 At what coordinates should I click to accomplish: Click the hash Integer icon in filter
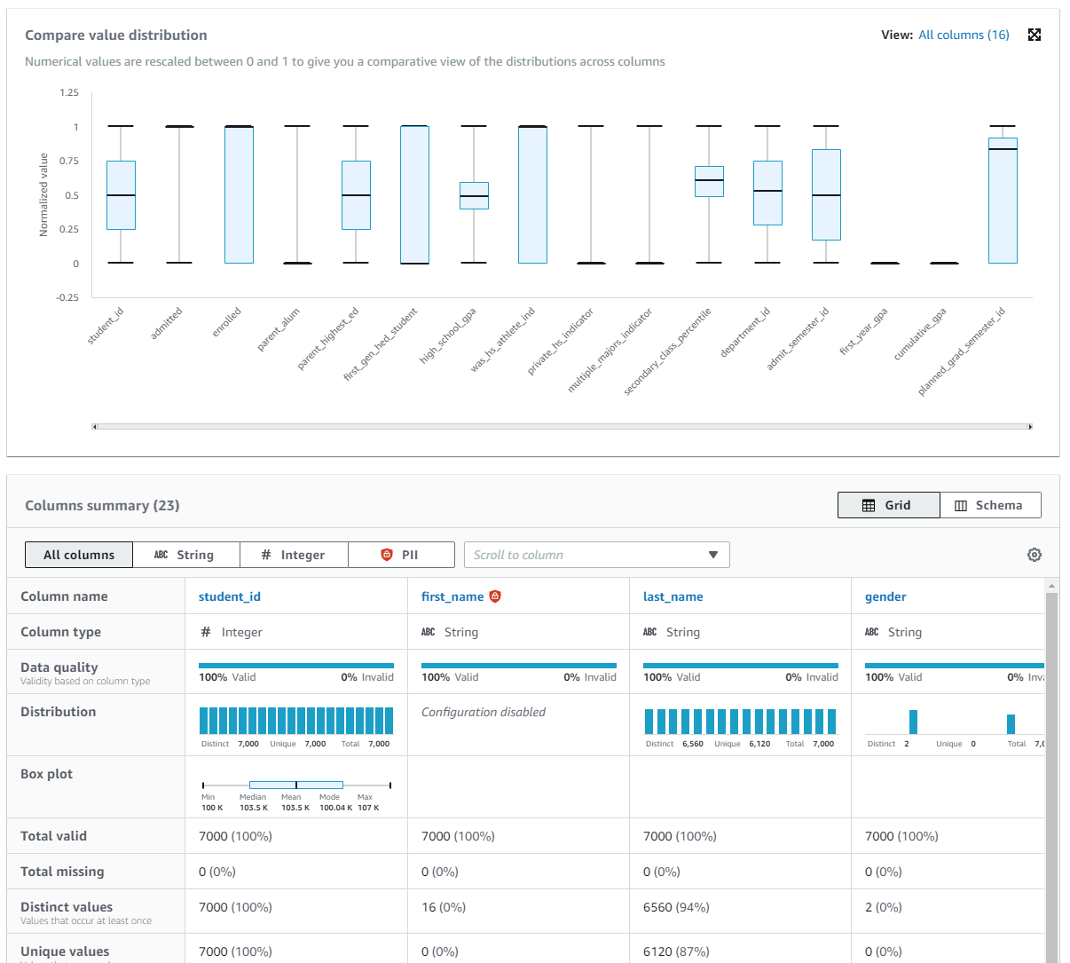click(x=266, y=555)
